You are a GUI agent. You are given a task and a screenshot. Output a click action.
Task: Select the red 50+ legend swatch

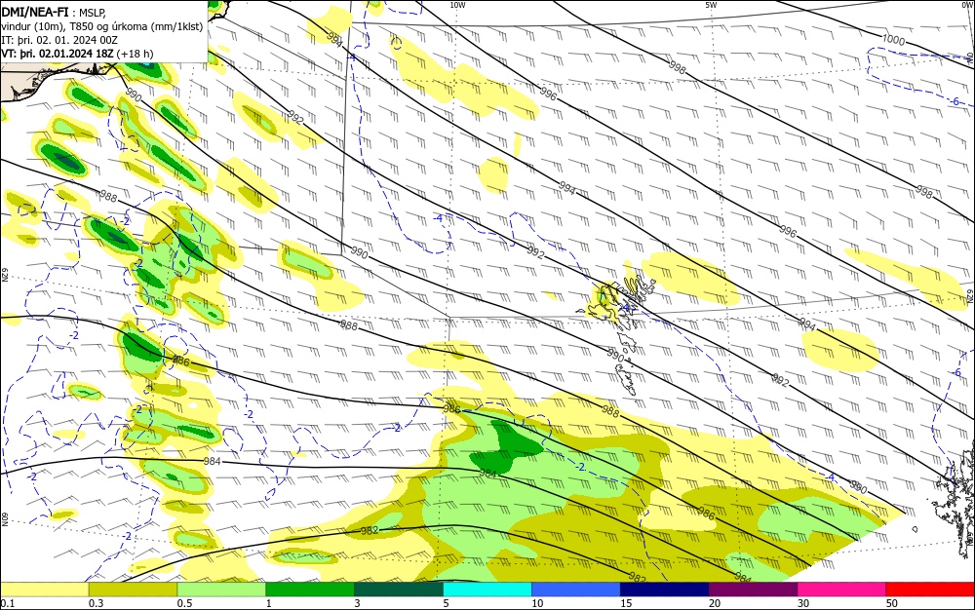[x=930, y=590]
